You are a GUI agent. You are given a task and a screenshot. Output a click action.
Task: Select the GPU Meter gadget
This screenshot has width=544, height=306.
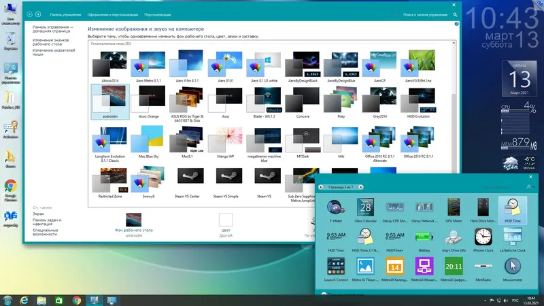coord(454,210)
